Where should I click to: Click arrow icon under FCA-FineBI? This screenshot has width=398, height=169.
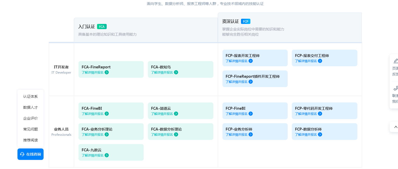(107, 114)
